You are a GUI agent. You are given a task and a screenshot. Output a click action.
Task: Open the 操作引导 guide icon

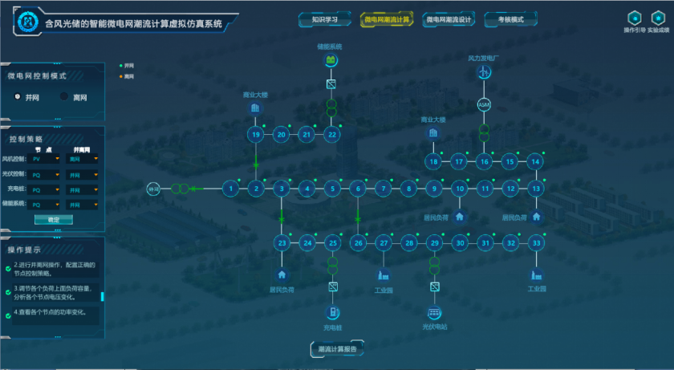634,18
